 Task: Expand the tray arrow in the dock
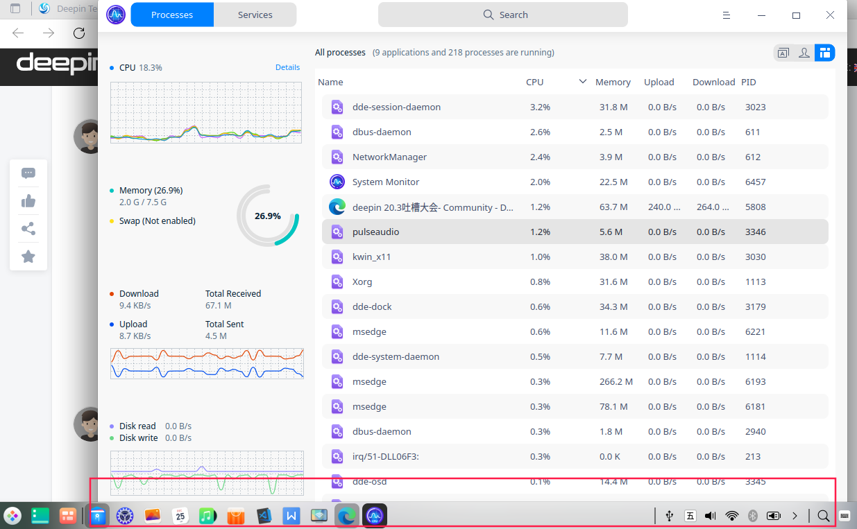pyautogui.click(x=795, y=516)
